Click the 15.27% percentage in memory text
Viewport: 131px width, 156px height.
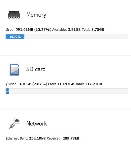point(43,30)
